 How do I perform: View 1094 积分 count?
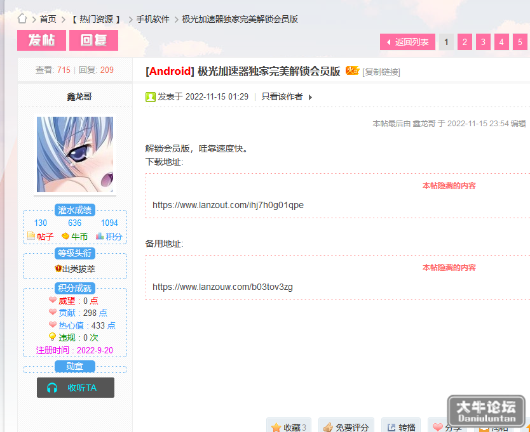[x=109, y=223]
